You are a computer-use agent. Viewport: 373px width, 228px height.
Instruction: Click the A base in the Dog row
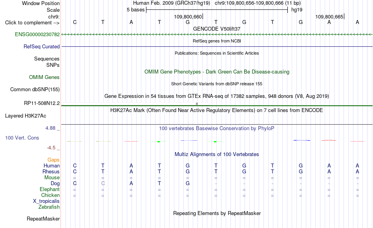[x=131, y=184]
